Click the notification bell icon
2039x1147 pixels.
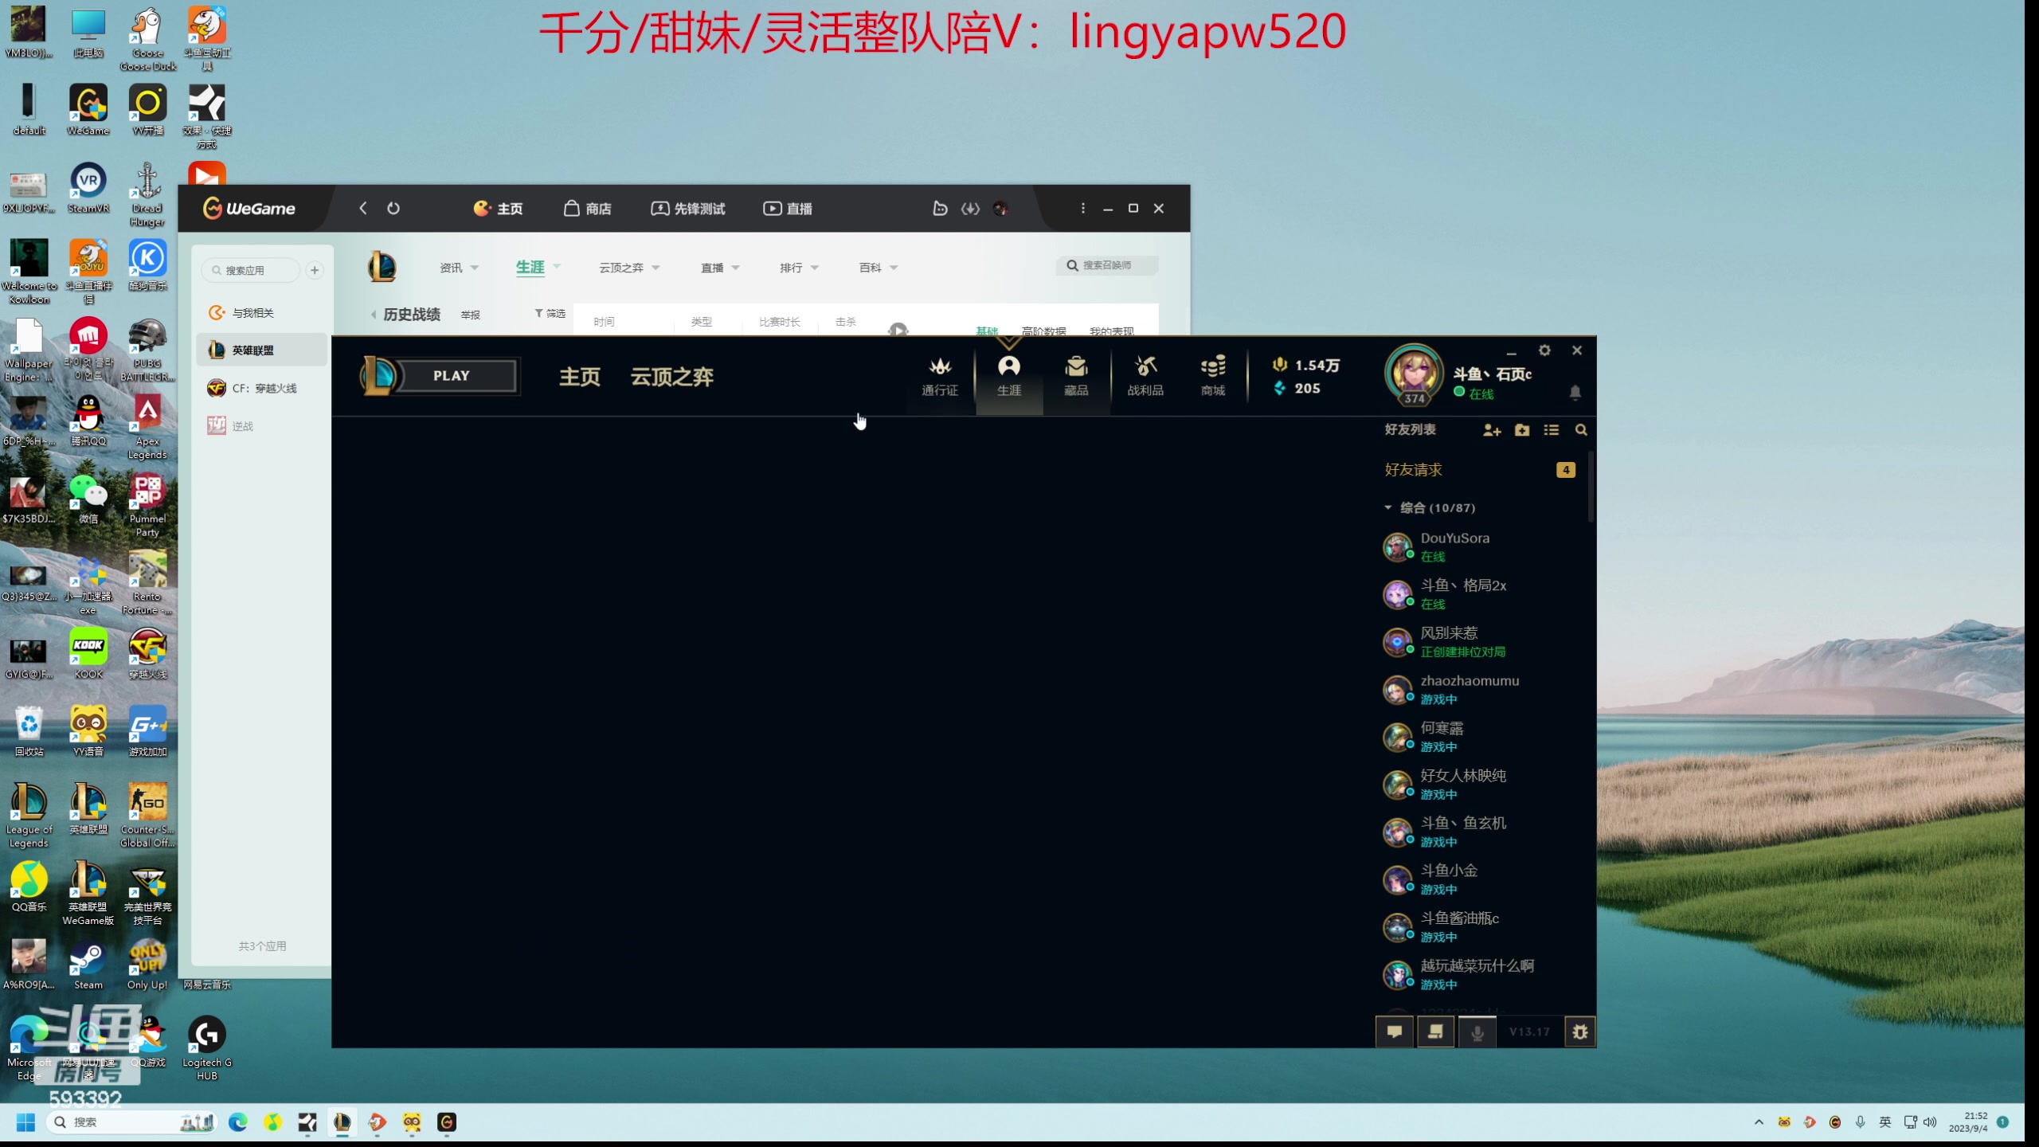click(1575, 392)
